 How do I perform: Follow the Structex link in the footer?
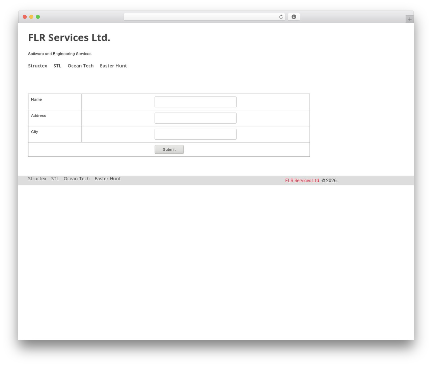tap(37, 179)
